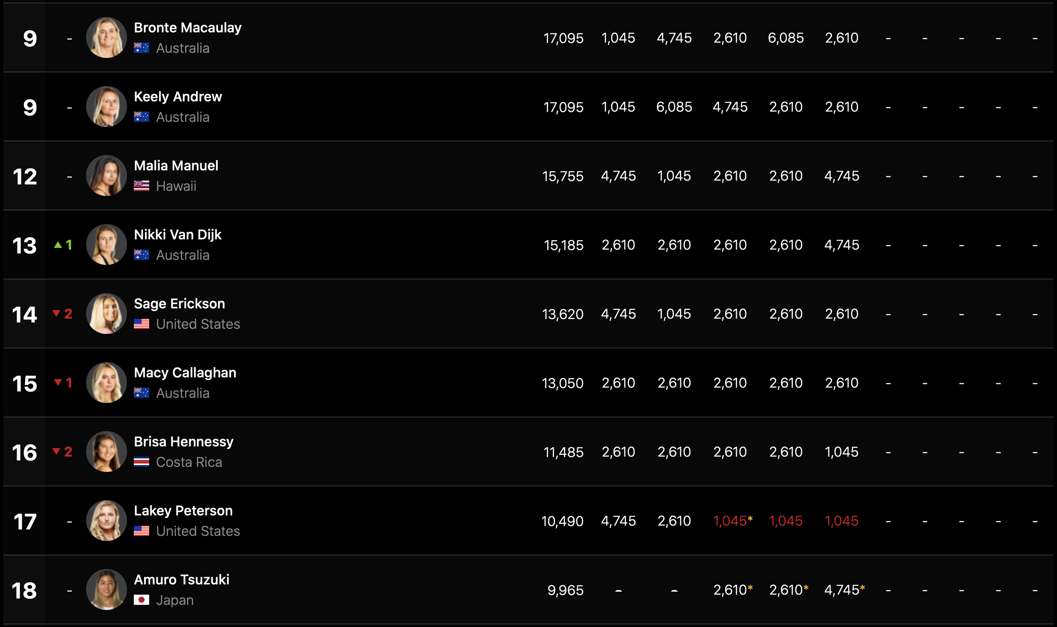Open Macy Callaghan's name link
Viewport: 1057px width, 627px height.
(185, 372)
